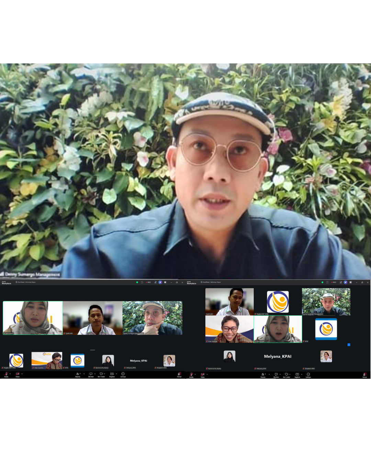
Task: Select the Melyana_KPAI participant tile in right window
Action: (x=278, y=357)
